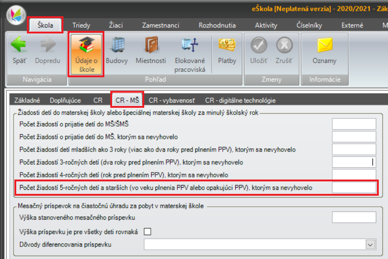Expand Dôvody diferencovania príspevku dropdown arrow
Image resolution: width=388 pixels, height=259 pixels.
point(370,245)
